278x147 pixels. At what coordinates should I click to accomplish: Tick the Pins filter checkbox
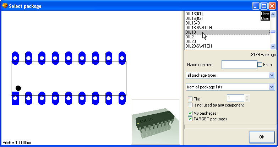[190, 99]
